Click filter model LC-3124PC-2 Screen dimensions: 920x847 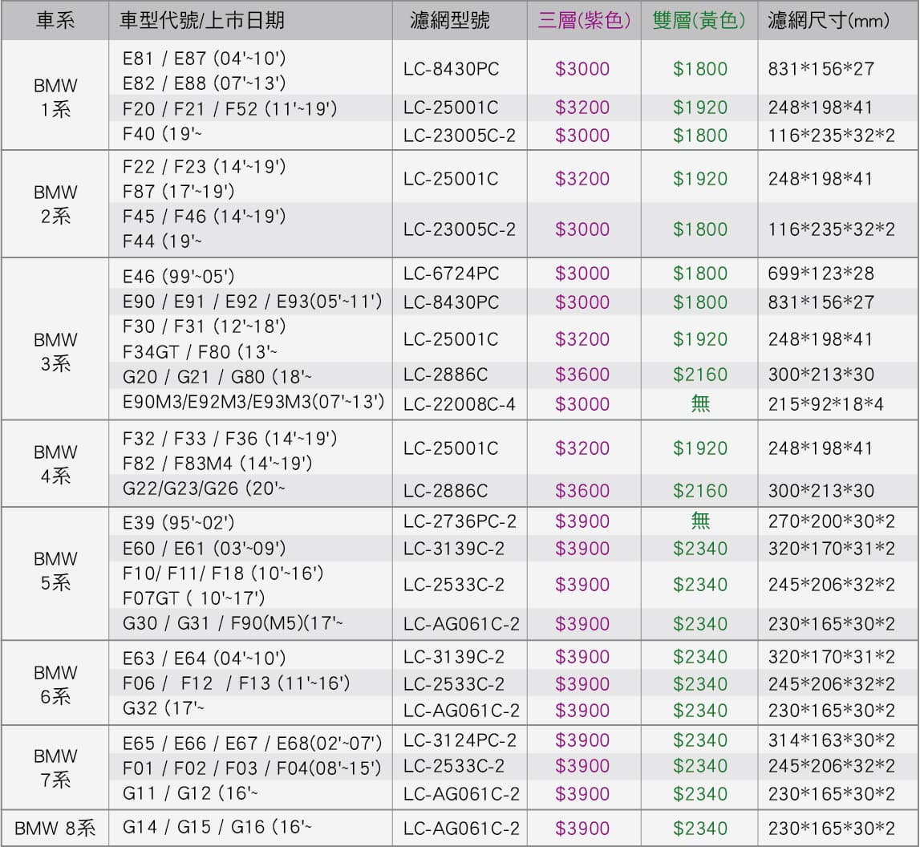(x=460, y=740)
